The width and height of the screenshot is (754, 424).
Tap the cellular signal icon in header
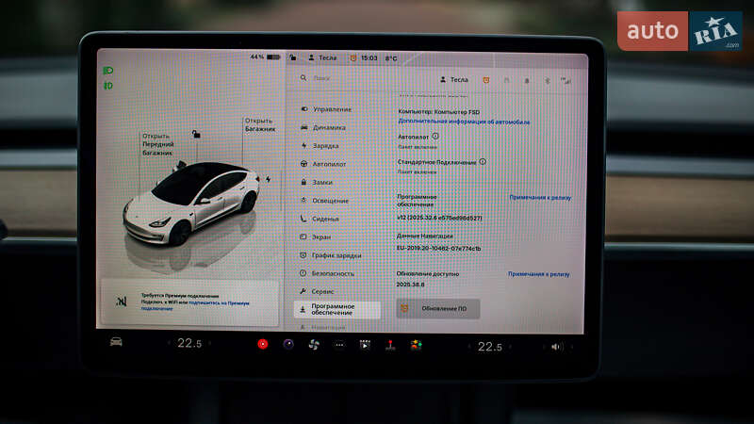click(566, 81)
